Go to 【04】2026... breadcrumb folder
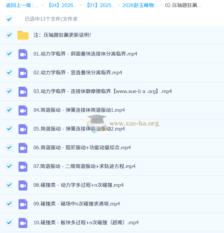 63,5
